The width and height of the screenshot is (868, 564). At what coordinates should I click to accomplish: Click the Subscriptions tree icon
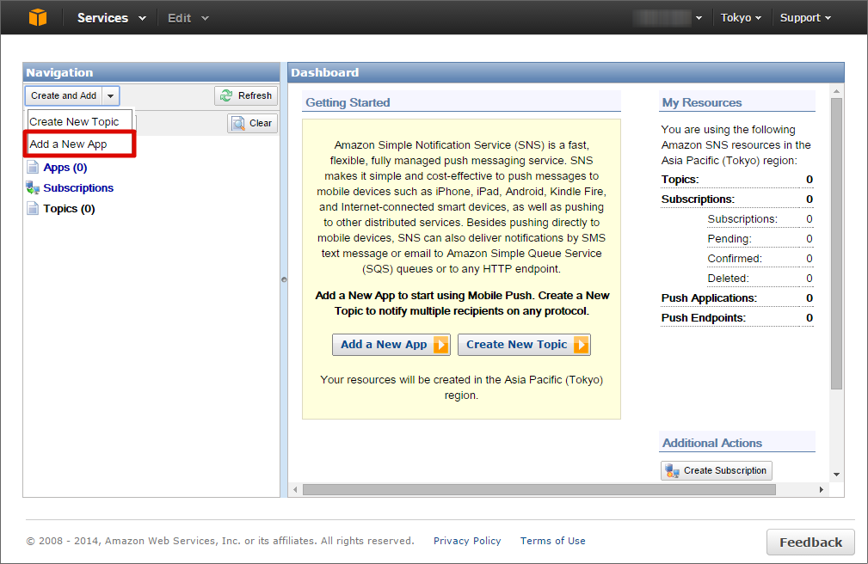tap(33, 187)
